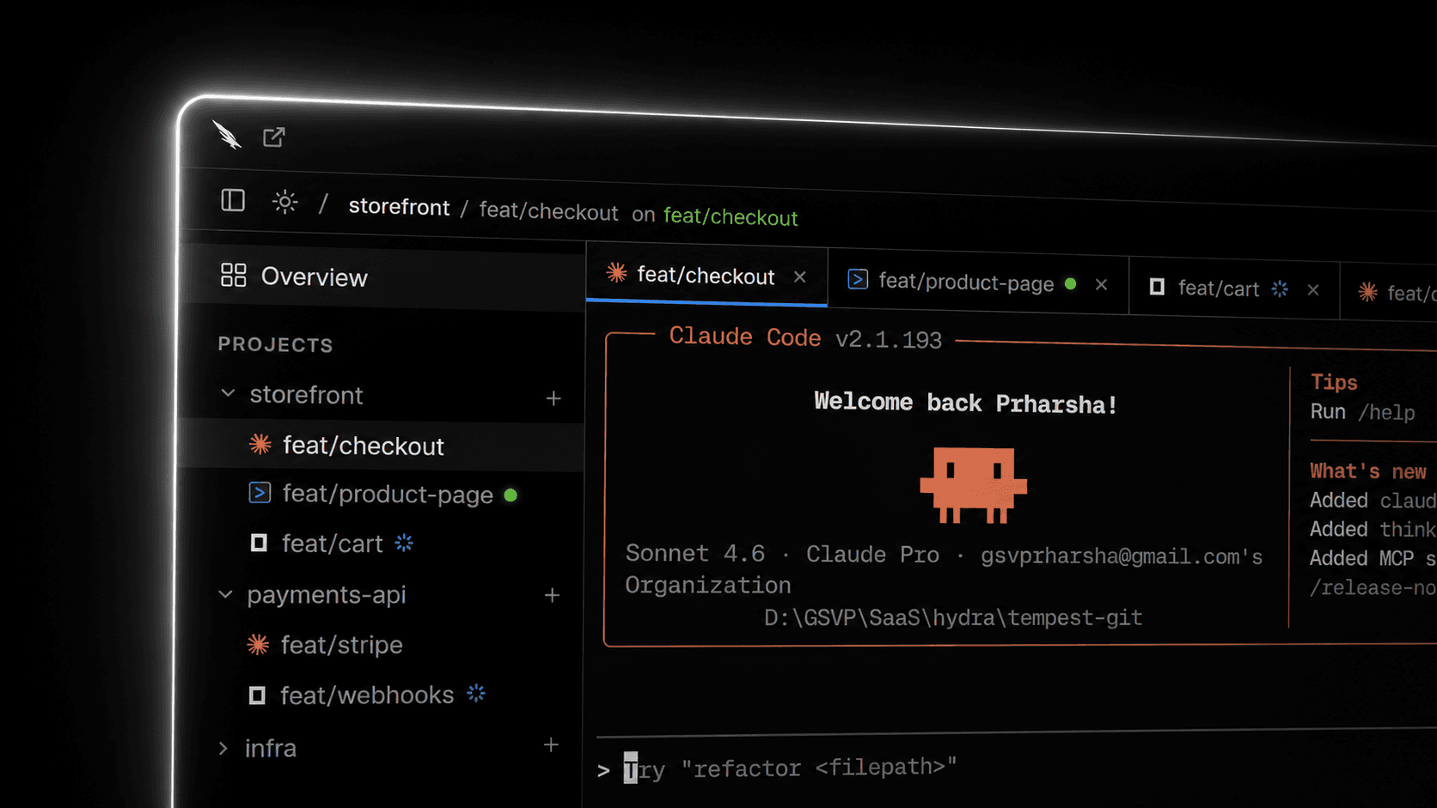Click the spinner icon on feat/cart tab
Image resolution: width=1437 pixels, height=808 pixels.
click(1280, 289)
